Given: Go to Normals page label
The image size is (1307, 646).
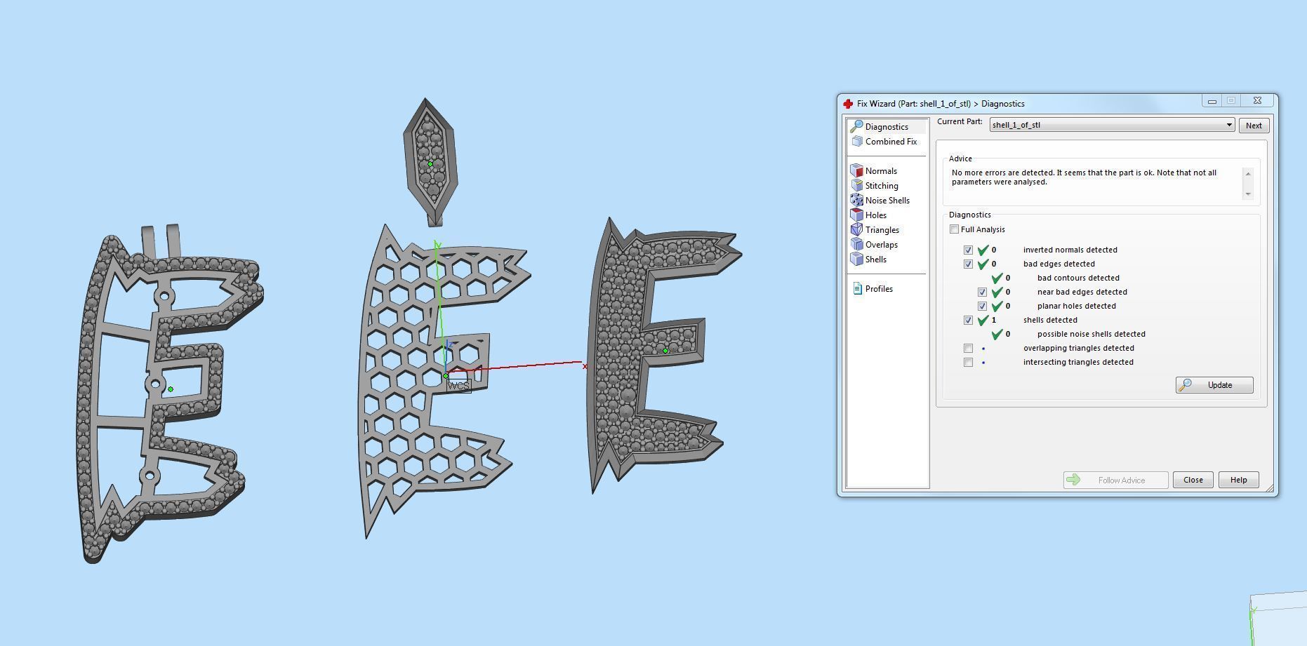Looking at the screenshot, I should coord(881,171).
